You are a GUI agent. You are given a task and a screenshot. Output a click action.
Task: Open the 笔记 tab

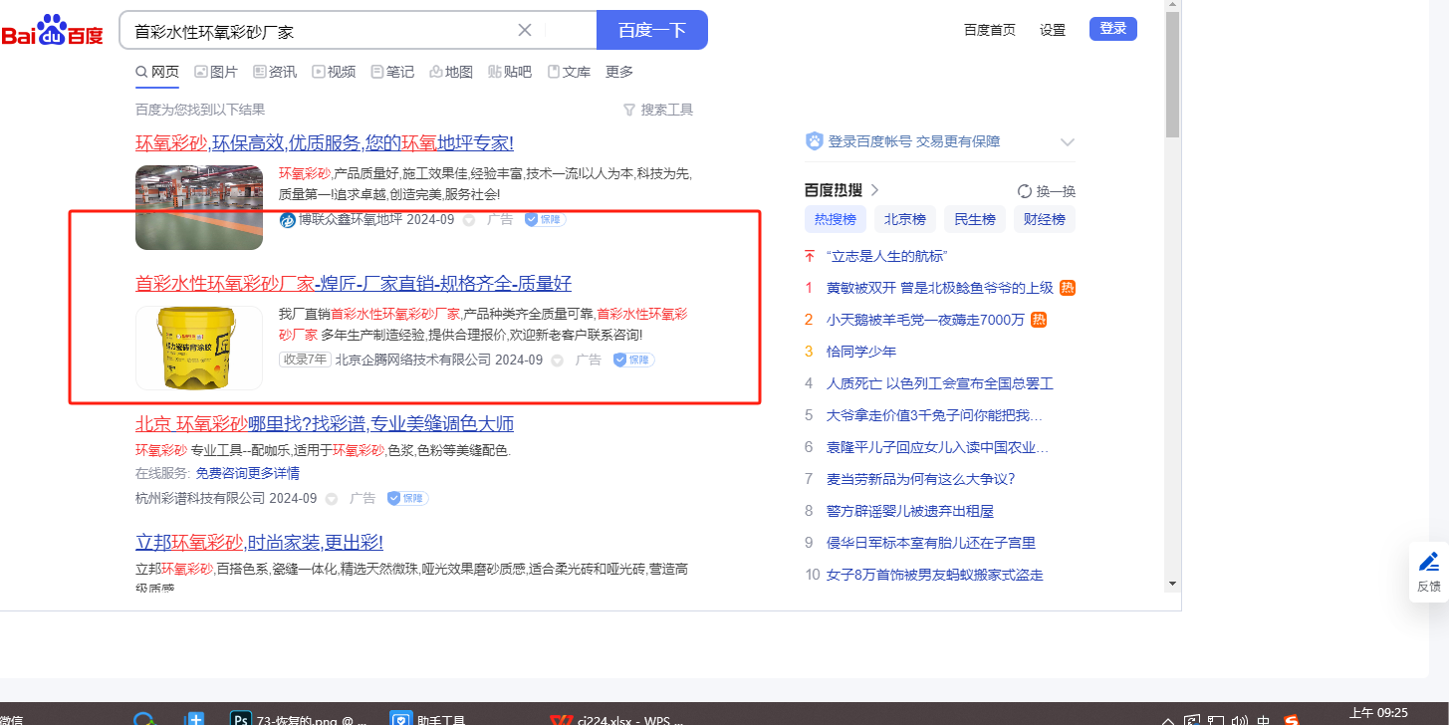tap(392, 72)
